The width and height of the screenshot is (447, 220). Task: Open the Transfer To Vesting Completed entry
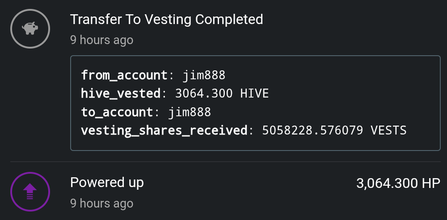click(166, 20)
